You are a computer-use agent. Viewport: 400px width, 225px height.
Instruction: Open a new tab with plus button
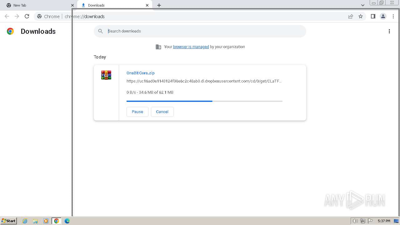click(159, 5)
